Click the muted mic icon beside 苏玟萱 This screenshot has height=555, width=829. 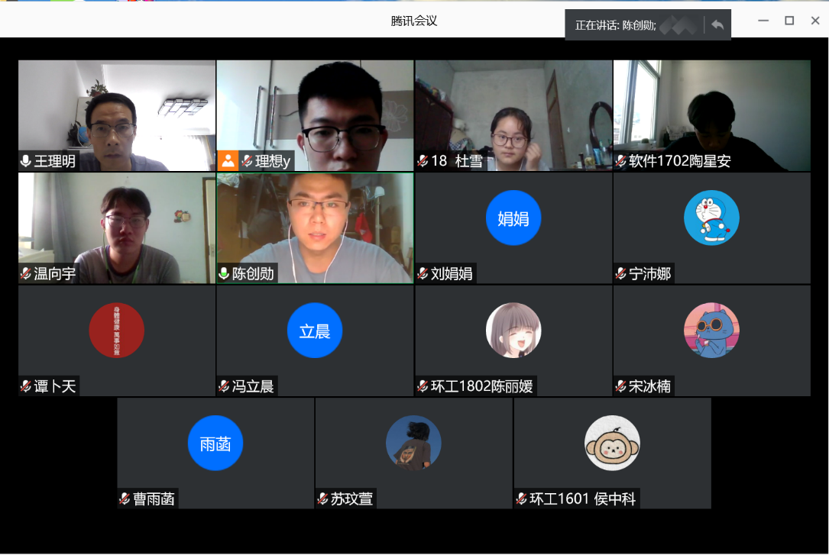(322, 499)
